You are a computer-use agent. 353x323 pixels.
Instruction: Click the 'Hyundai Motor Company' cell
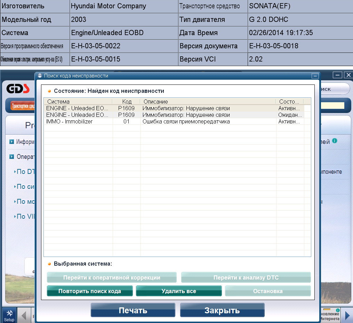(124, 6)
